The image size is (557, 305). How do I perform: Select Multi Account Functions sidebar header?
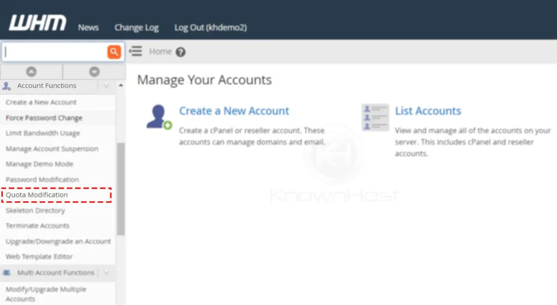(56, 273)
